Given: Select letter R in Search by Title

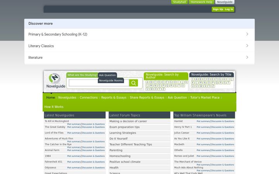Looking at the screenshot, I should click(221, 83).
